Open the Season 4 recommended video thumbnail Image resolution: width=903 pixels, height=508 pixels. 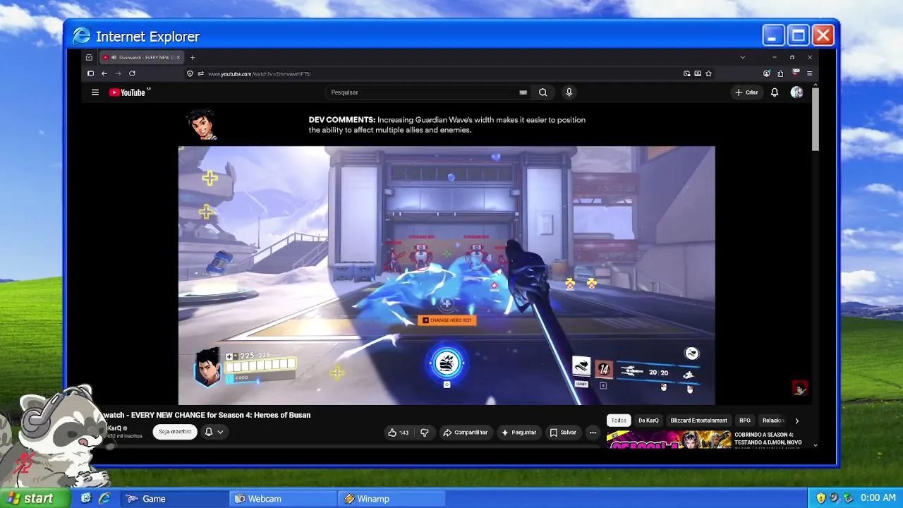pos(669,440)
